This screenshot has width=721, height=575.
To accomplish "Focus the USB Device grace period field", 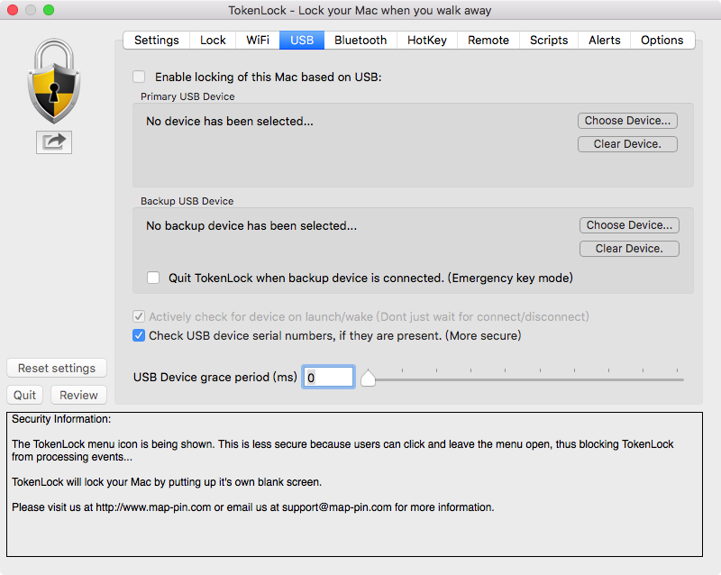I will [328, 378].
